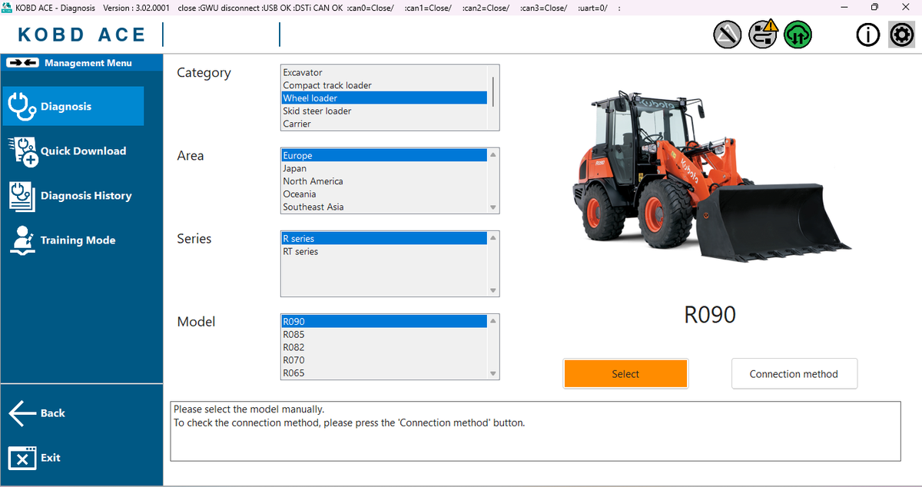
Task: Click Series list scroll-down arrow
Action: click(493, 290)
